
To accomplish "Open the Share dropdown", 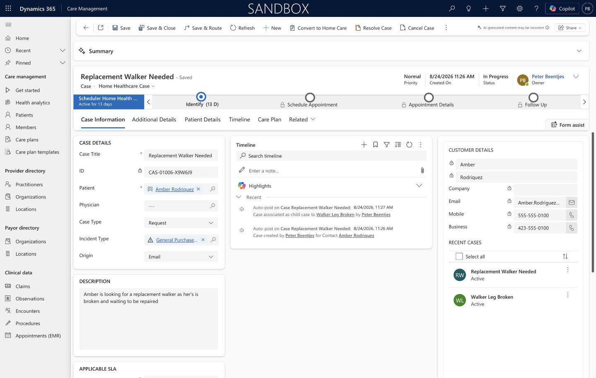I will tap(570, 28).
